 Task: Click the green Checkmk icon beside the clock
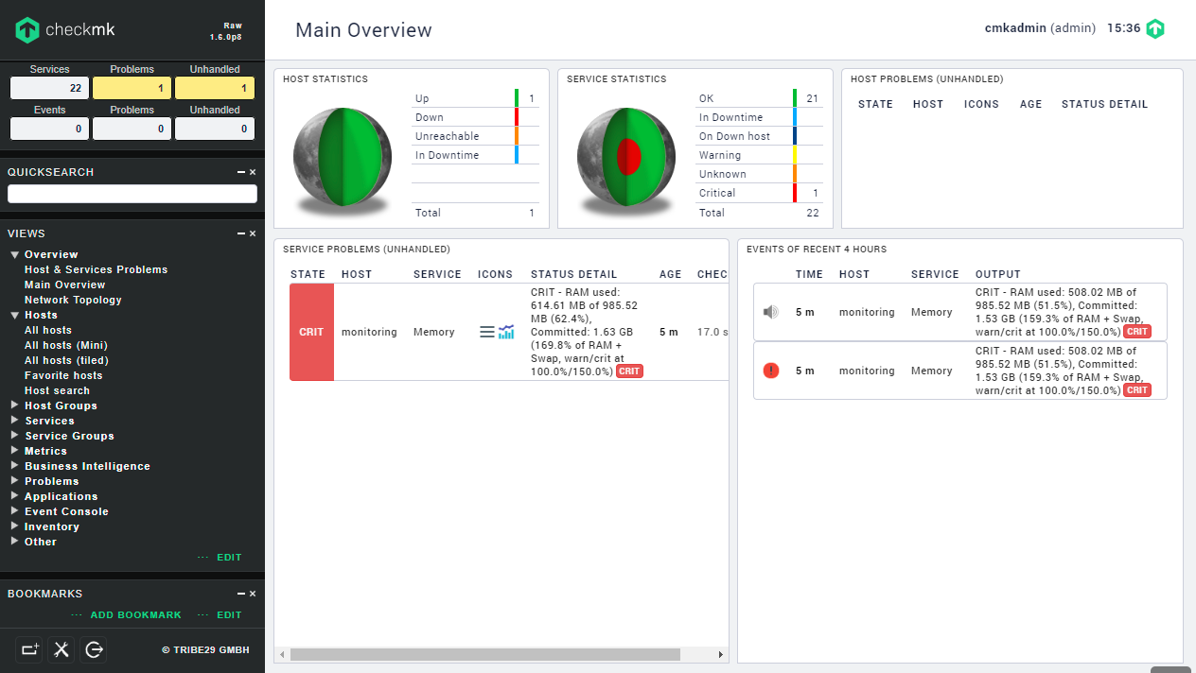[1155, 28]
